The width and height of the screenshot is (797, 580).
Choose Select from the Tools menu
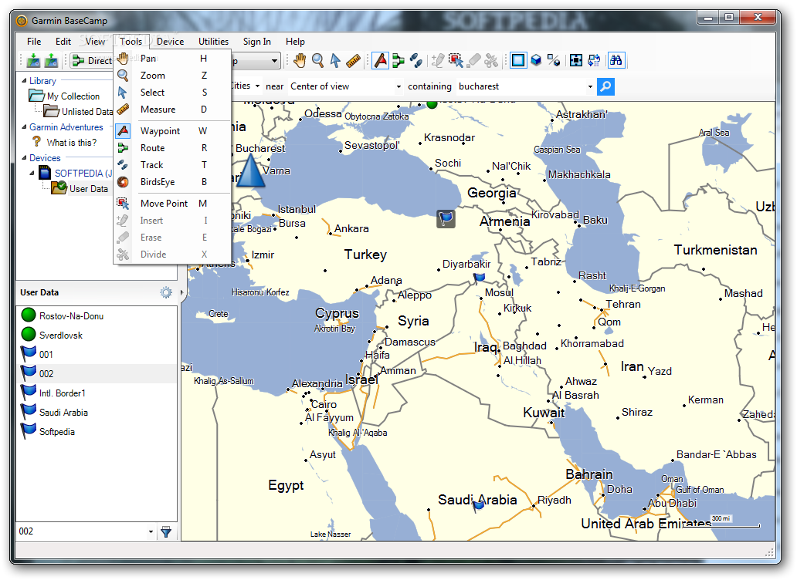[x=172, y=93]
